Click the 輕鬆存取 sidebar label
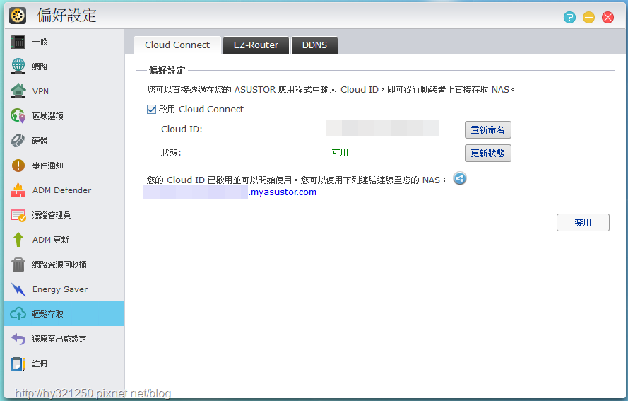This screenshot has width=628, height=401. click(x=47, y=314)
